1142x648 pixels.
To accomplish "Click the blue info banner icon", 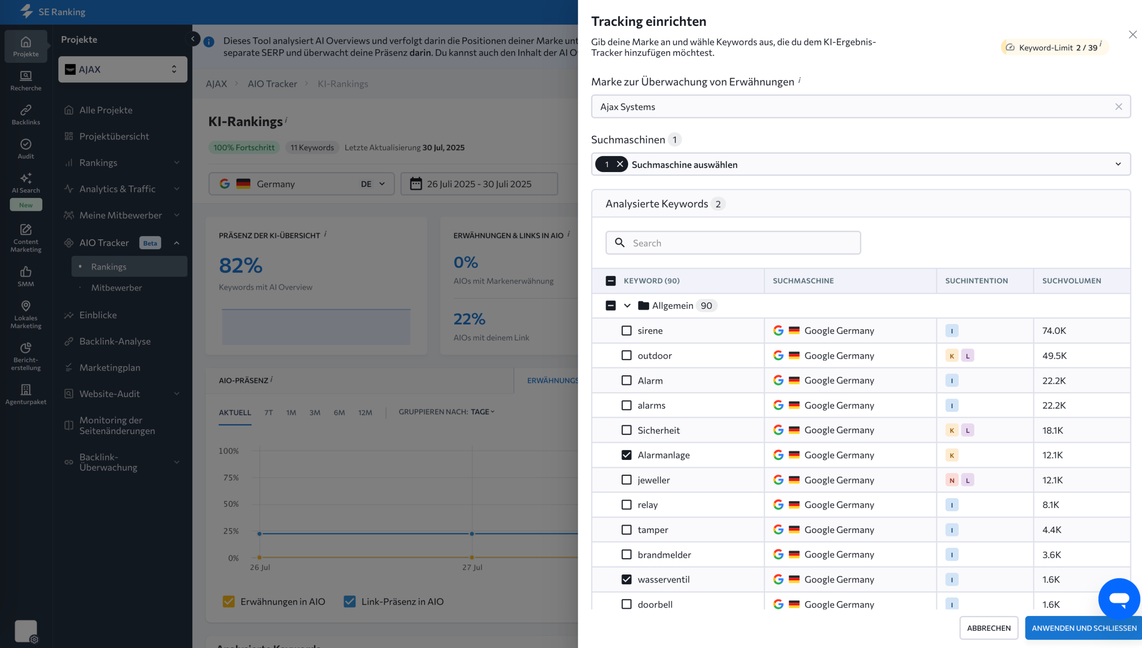I will click(x=209, y=42).
